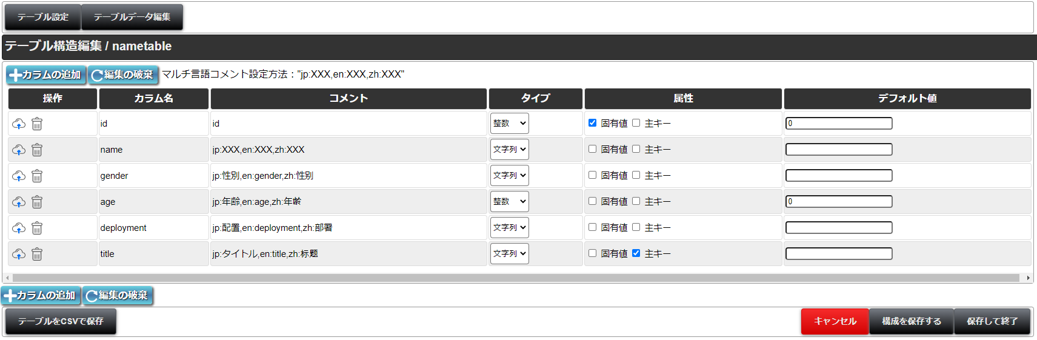This screenshot has height=340, width=1037.
Task: Click the red キャンセル button
Action: [835, 321]
